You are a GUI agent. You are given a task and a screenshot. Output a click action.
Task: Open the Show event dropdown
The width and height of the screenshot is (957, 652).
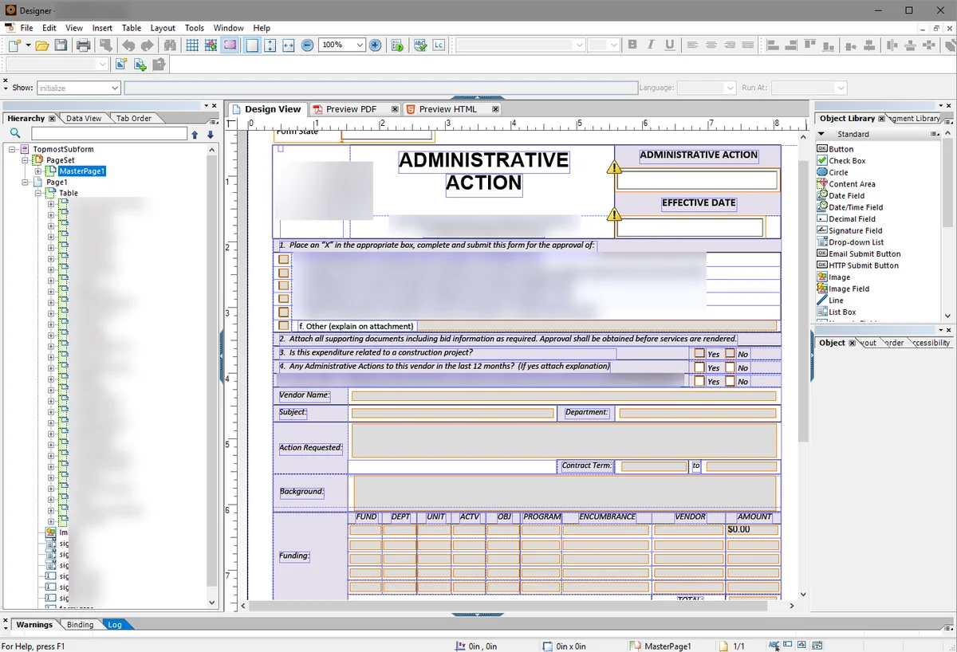[115, 88]
